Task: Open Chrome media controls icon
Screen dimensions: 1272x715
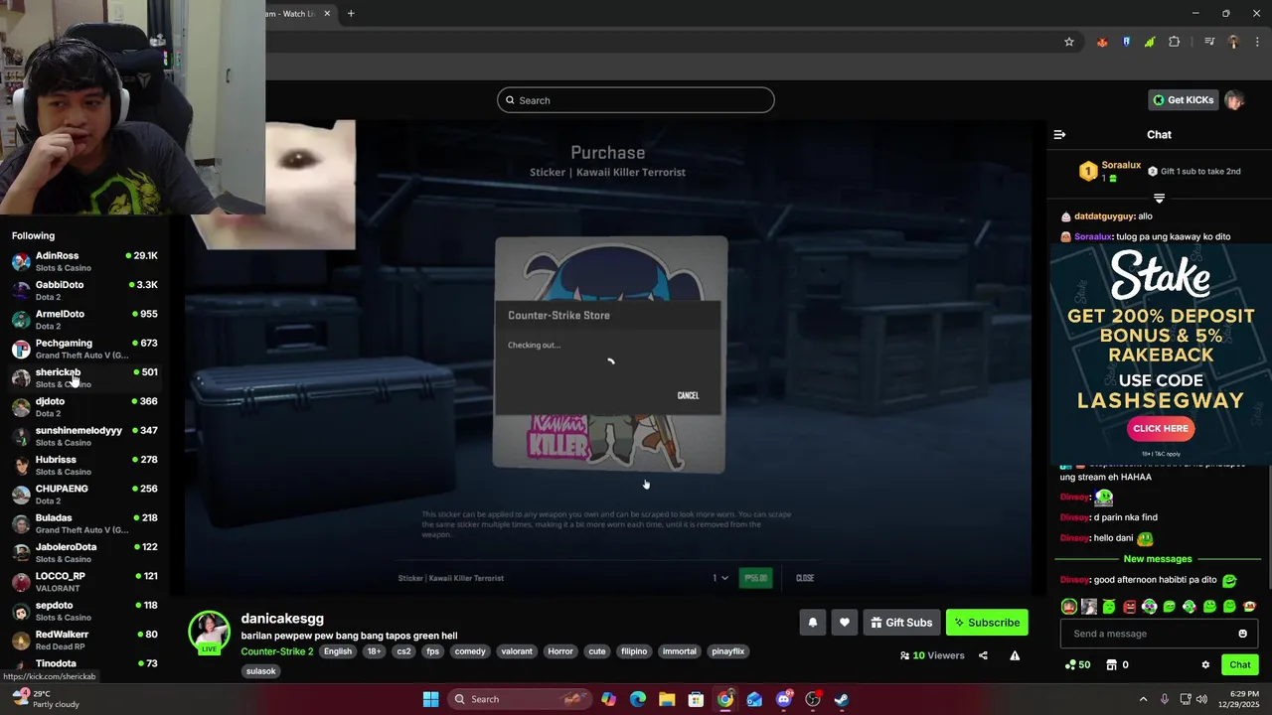Action: (x=1209, y=42)
